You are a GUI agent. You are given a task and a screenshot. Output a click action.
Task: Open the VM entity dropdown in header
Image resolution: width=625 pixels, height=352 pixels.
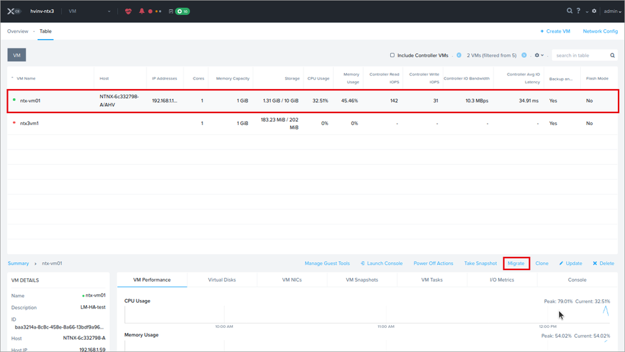click(x=90, y=11)
